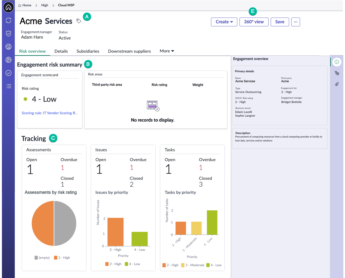Open the attachments paperclip panel icon
345x278 pixels.
tap(337, 84)
